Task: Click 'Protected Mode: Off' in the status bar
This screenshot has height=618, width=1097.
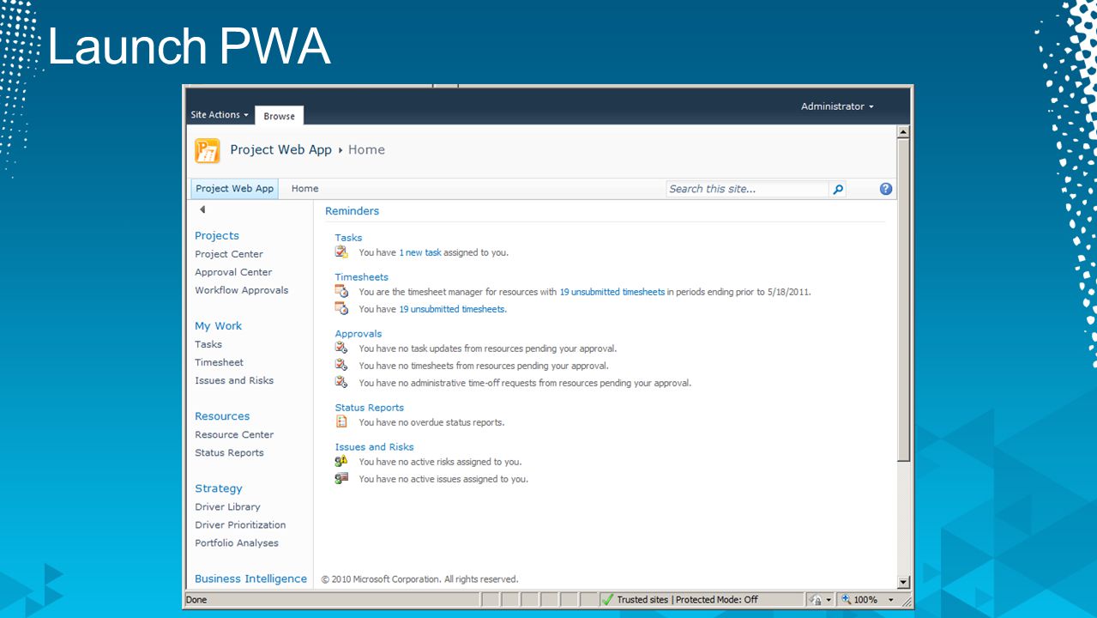Action: 717,600
